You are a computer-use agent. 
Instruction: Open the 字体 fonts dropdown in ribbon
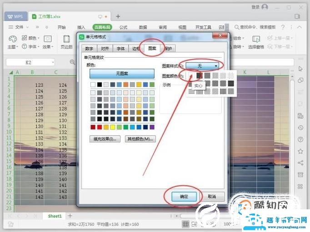[30, 47]
